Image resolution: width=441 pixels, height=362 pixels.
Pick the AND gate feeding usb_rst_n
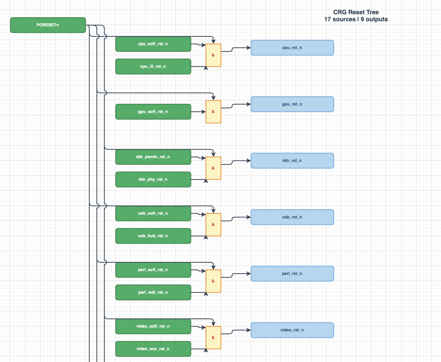[x=214, y=225]
